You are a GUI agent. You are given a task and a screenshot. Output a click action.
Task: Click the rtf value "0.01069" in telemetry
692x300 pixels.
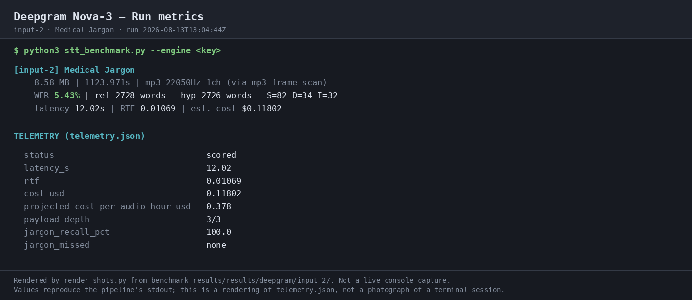(x=223, y=181)
